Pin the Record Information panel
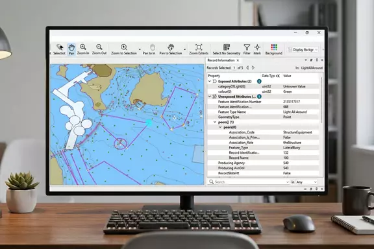Image resolution: width=374 pixels, height=249 pixels. 317,60
